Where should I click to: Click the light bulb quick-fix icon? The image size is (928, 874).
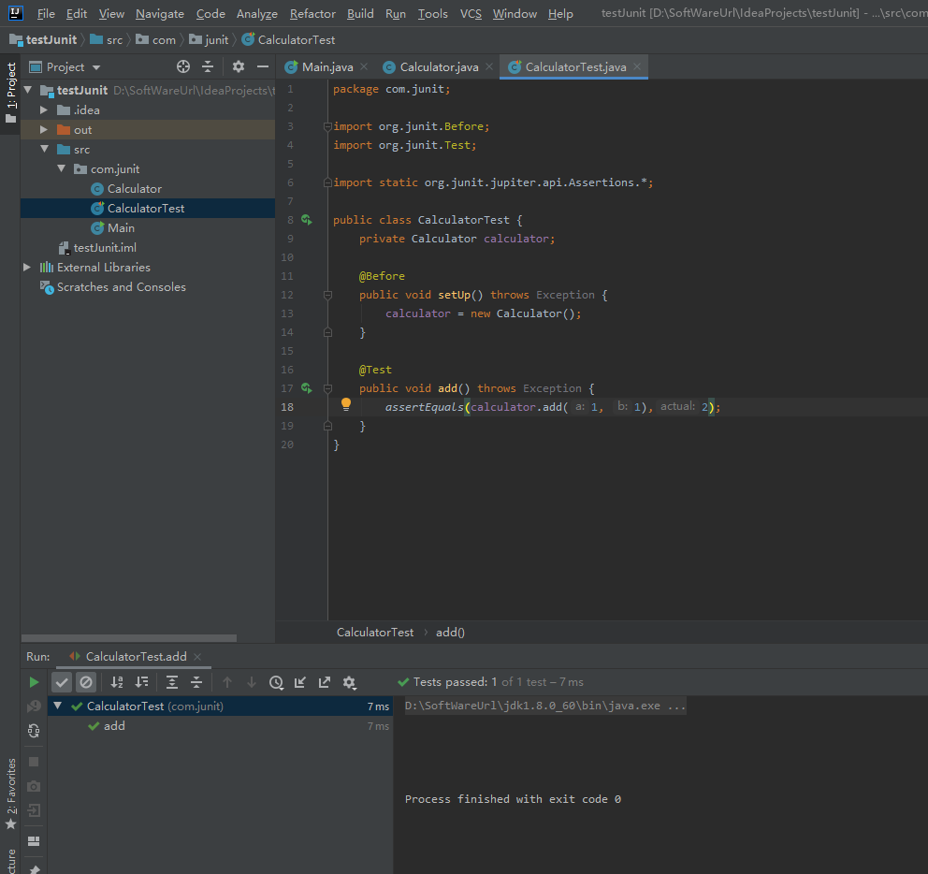tap(345, 405)
